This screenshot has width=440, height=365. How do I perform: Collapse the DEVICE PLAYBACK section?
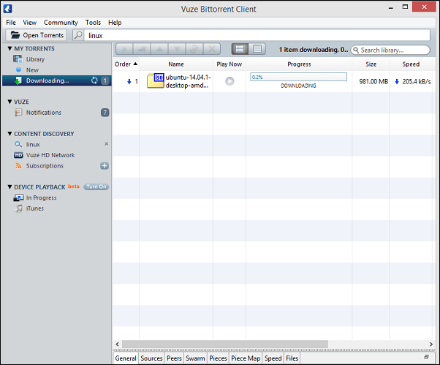coord(10,187)
